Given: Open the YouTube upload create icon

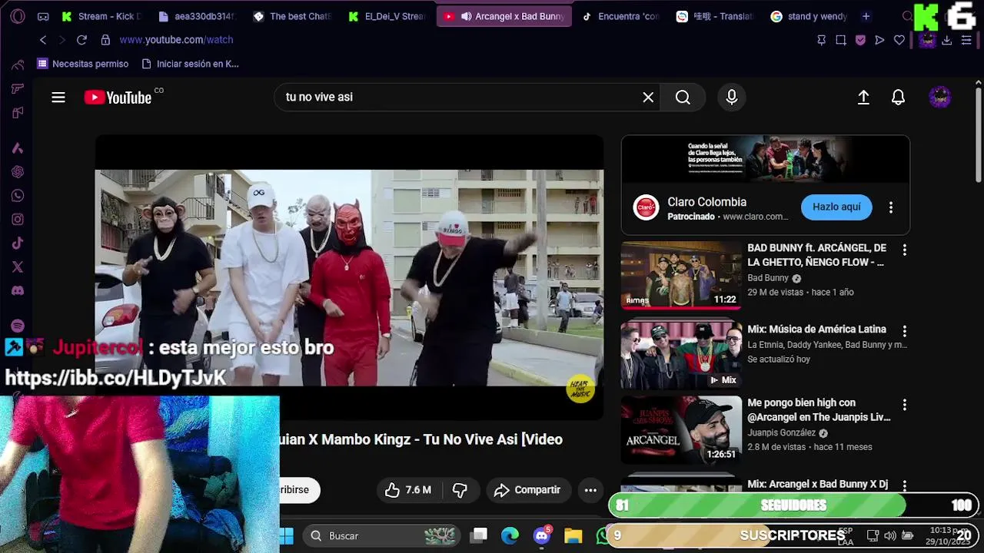Looking at the screenshot, I should click(863, 98).
